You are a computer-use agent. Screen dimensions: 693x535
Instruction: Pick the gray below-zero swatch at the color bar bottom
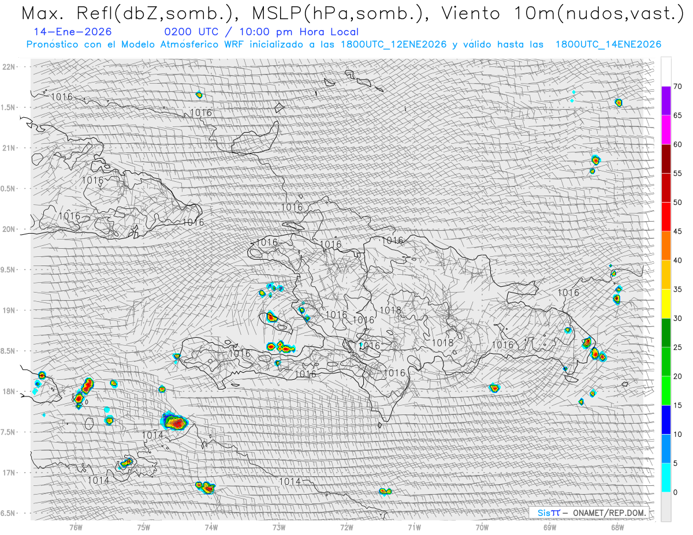pyautogui.click(x=666, y=507)
